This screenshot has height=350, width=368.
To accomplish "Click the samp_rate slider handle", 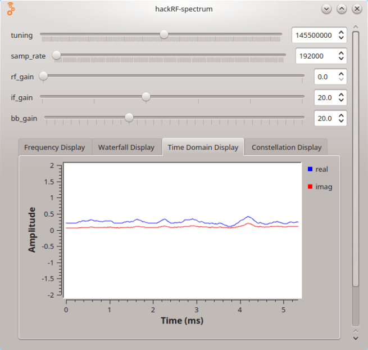I will click(x=57, y=55).
